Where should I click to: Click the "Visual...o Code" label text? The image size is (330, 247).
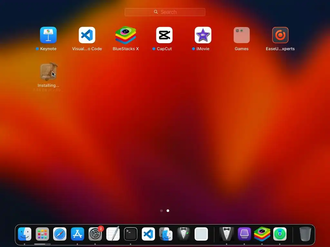pyautogui.click(x=87, y=49)
